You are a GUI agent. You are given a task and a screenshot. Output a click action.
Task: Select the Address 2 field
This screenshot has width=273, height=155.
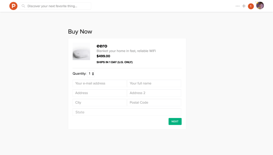pyautogui.click(x=154, y=93)
